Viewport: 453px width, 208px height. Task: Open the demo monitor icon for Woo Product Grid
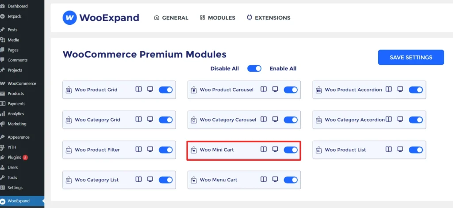tap(150, 89)
